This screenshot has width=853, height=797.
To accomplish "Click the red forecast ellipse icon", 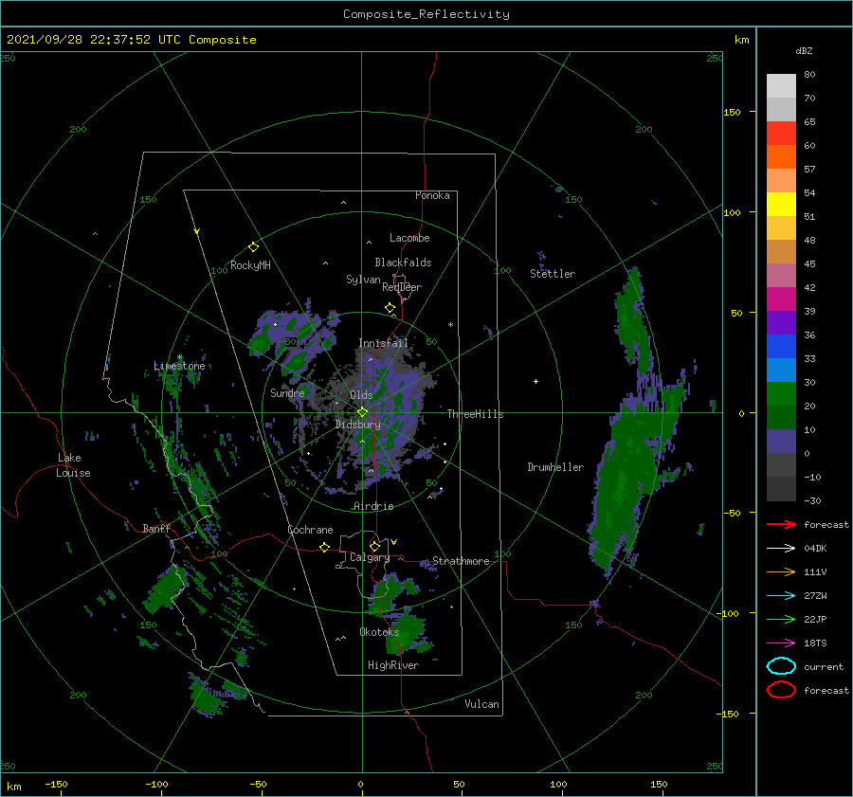I will coord(781,690).
